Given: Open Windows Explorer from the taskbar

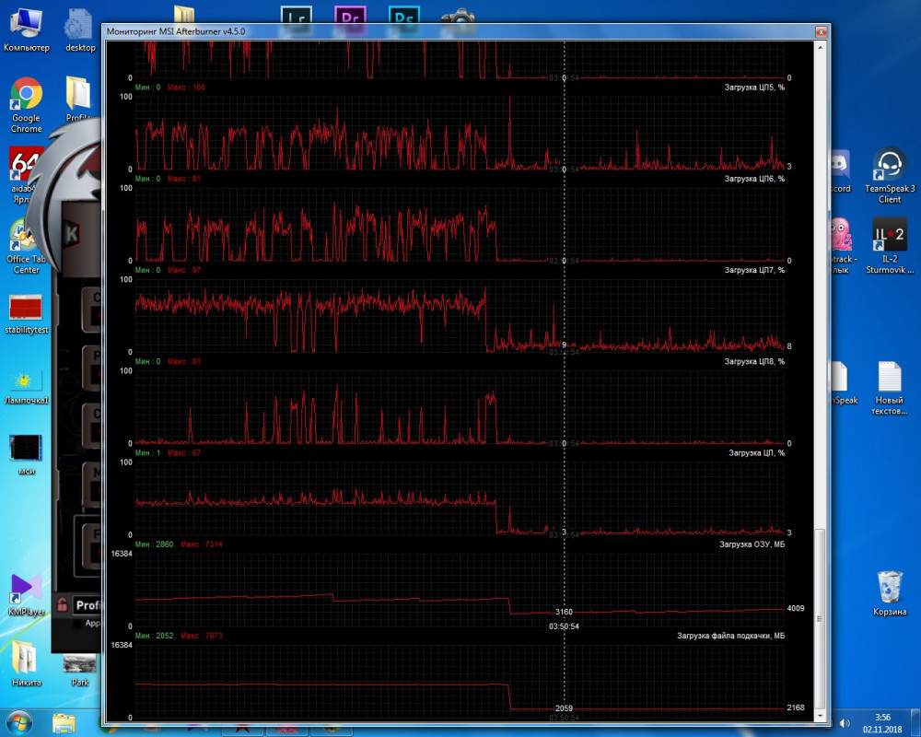Looking at the screenshot, I should (64, 722).
